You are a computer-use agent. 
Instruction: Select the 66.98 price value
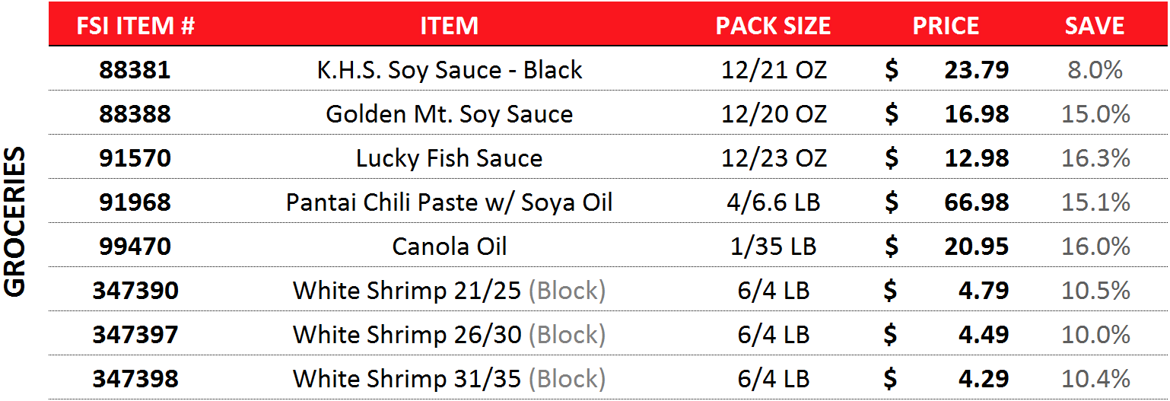coord(977,202)
